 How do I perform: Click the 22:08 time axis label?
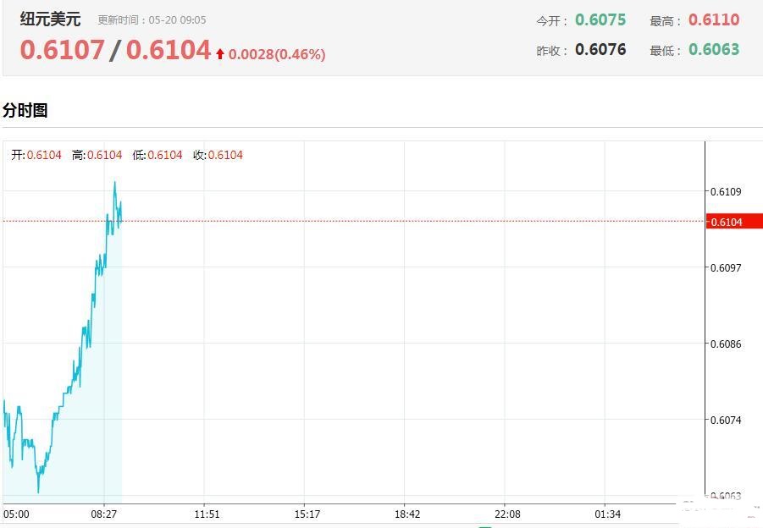(x=506, y=514)
